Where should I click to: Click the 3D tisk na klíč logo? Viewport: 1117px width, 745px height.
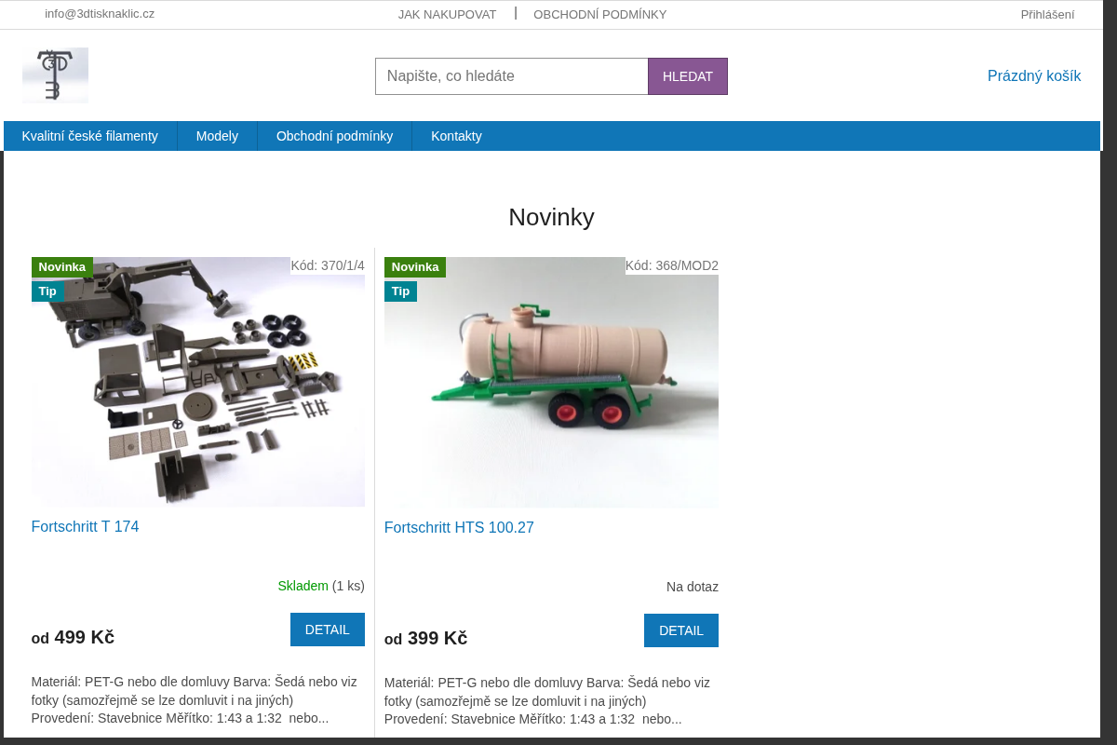click(55, 75)
